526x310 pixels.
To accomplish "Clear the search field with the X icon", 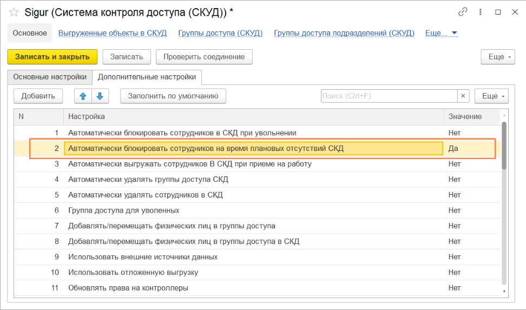I will 463,96.
